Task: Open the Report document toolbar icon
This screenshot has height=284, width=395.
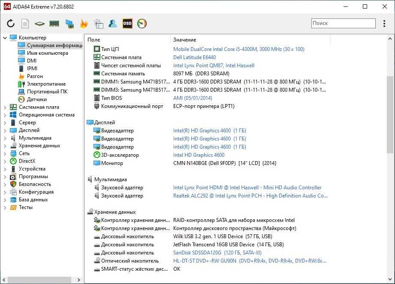Action: [x=25, y=24]
